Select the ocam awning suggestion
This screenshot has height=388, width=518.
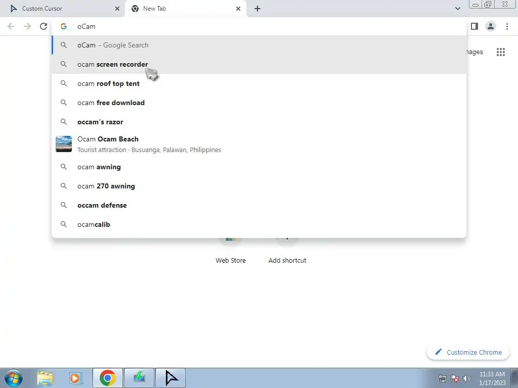[259, 167]
